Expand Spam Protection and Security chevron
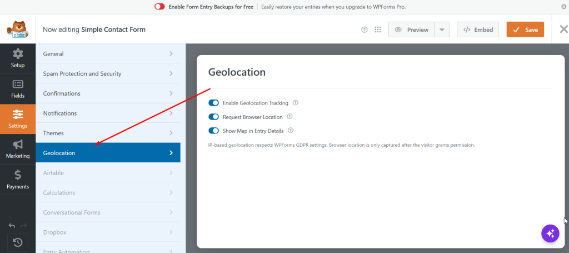The height and width of the screenshot is (253, 569). (x=171, y=74)
